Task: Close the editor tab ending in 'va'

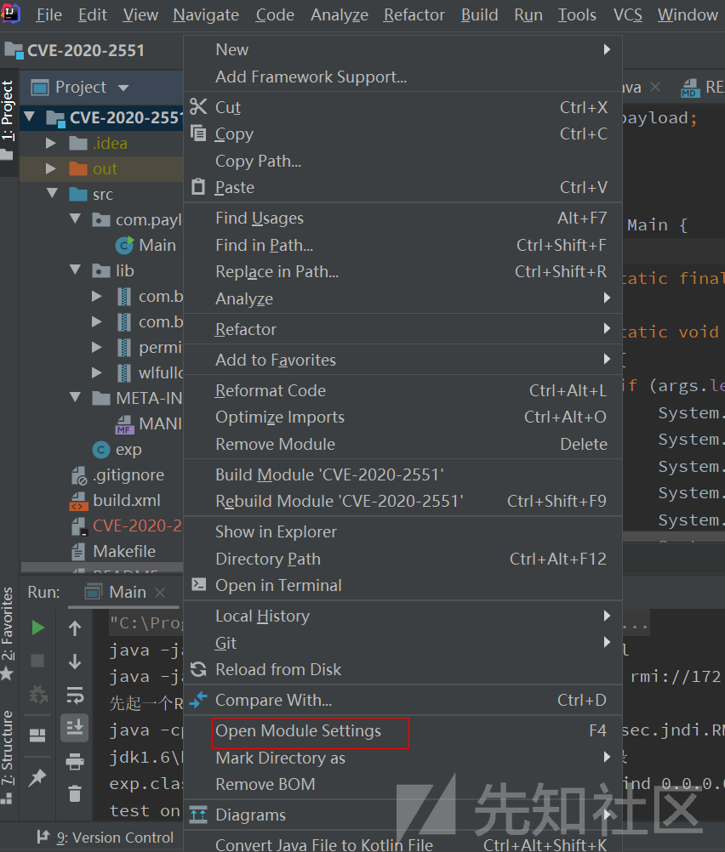Action: coord(655,87)
